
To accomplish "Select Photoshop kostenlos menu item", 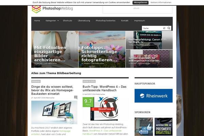I will pyautogui.click(x=105, y=20).
